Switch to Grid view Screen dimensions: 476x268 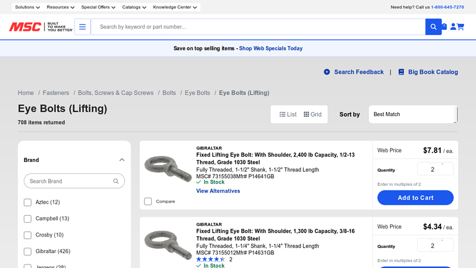click(312, 114)
